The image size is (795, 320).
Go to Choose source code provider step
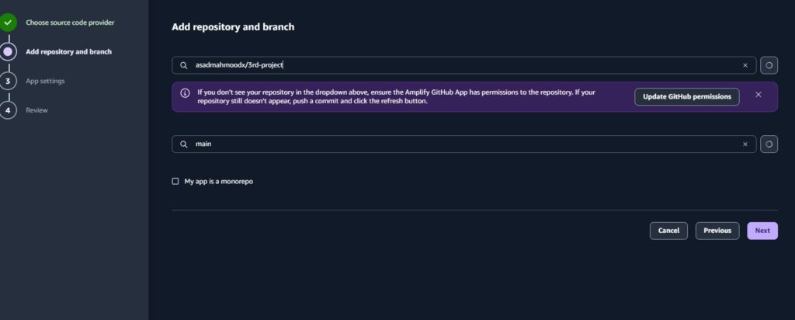pos(70,23)
